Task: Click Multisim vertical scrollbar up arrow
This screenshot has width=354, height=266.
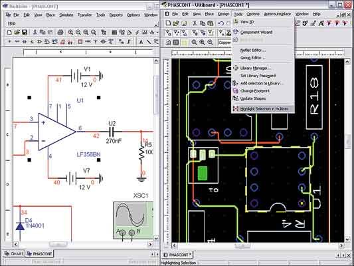Action: pyautogui.click(x=156, y=61)
